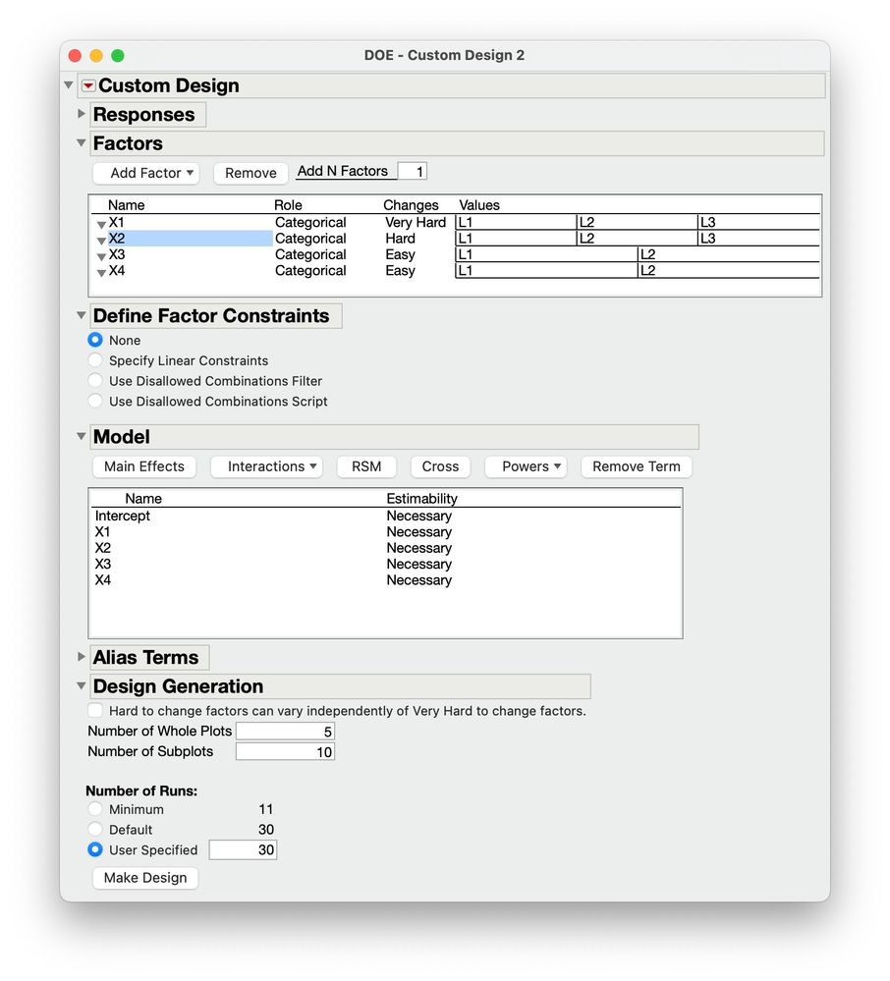Click the Remove Term button
This screenshot has width=890, height=981.
[636, 466]
